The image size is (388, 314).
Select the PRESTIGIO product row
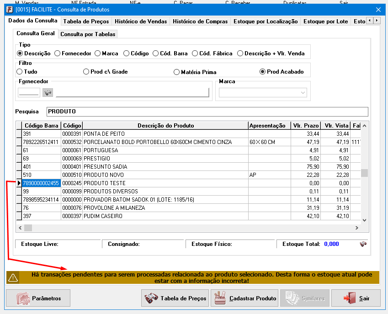(x=188, y=158)
